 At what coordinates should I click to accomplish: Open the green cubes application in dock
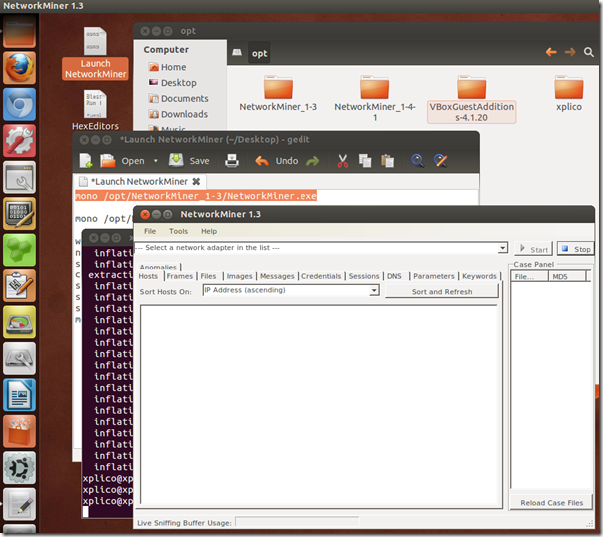pyautogui.click(x=19, y=250)
